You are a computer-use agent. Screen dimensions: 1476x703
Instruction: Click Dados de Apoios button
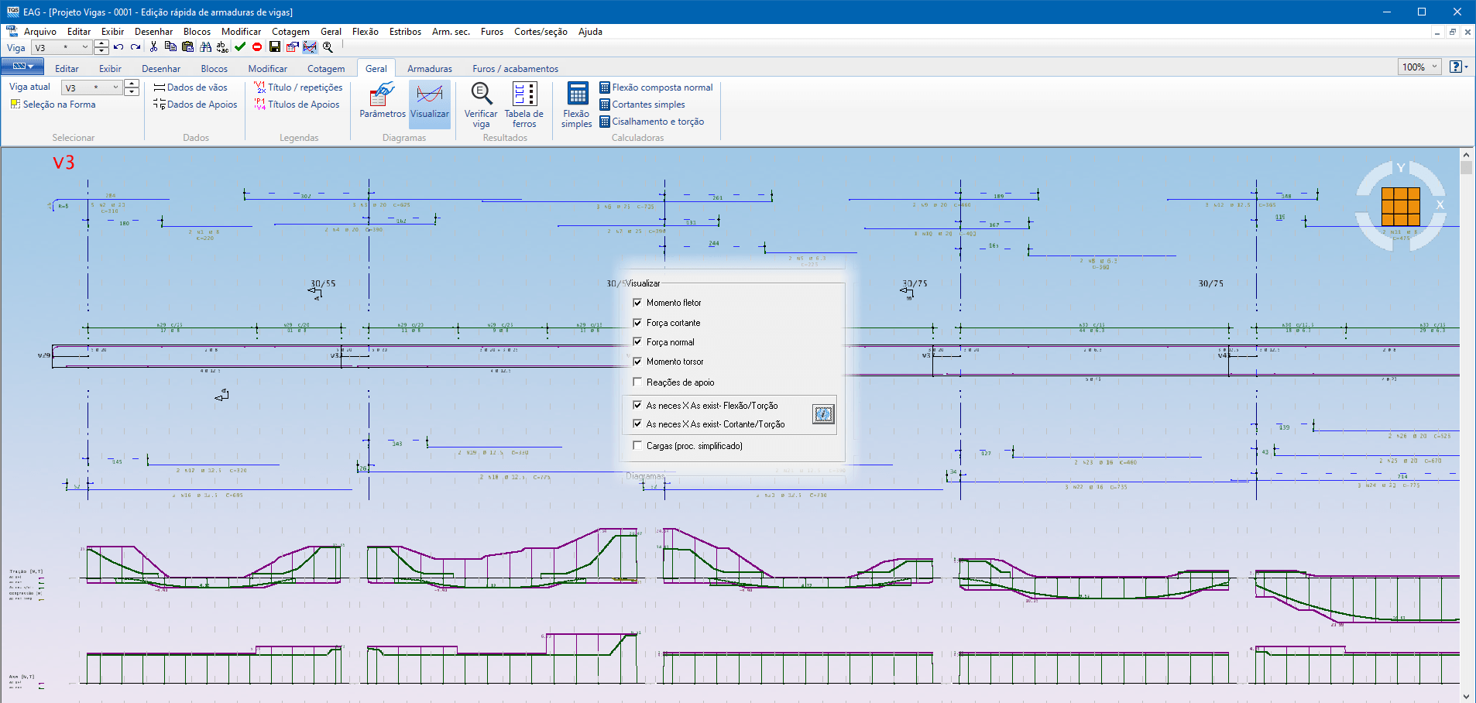[195, 105]
